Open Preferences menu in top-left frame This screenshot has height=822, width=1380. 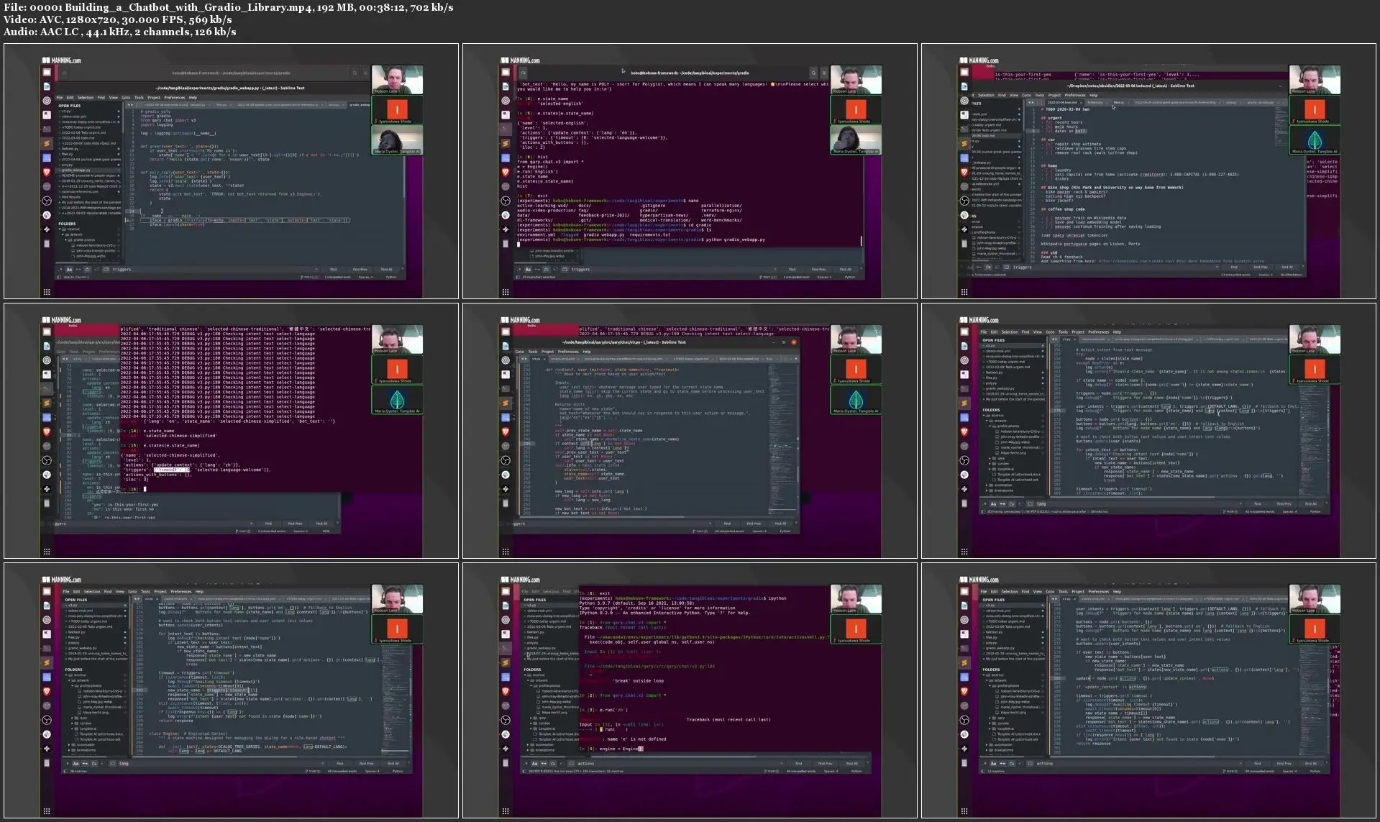174,97
